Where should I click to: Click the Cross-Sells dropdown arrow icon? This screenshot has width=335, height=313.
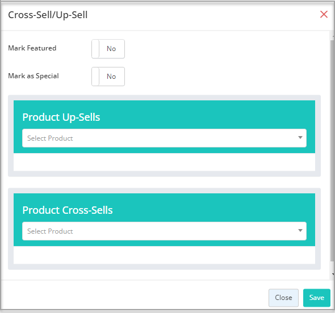pos(300,230)
